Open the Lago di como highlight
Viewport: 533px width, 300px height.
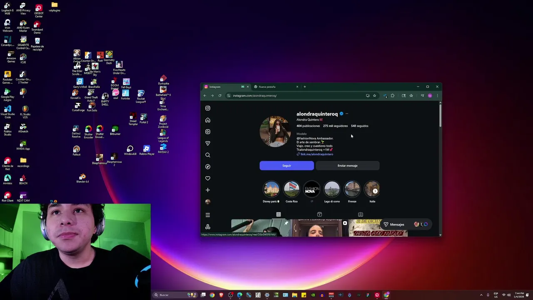[332, 189]
